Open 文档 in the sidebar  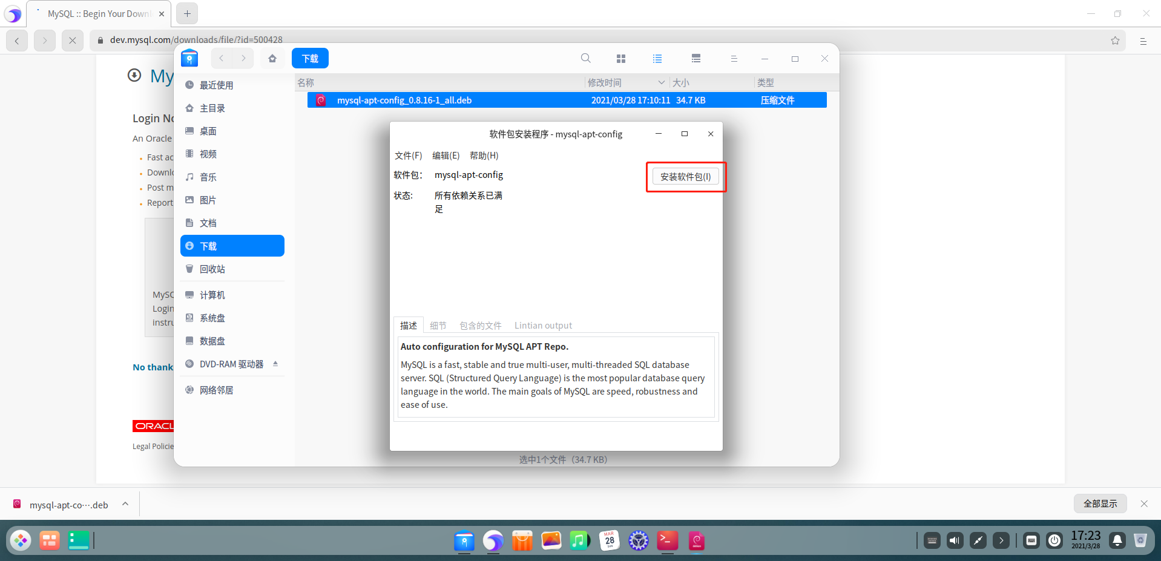(x=232, y=223)
